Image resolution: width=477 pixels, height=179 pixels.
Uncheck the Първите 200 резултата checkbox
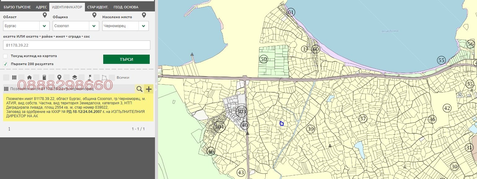click(5, 64)
